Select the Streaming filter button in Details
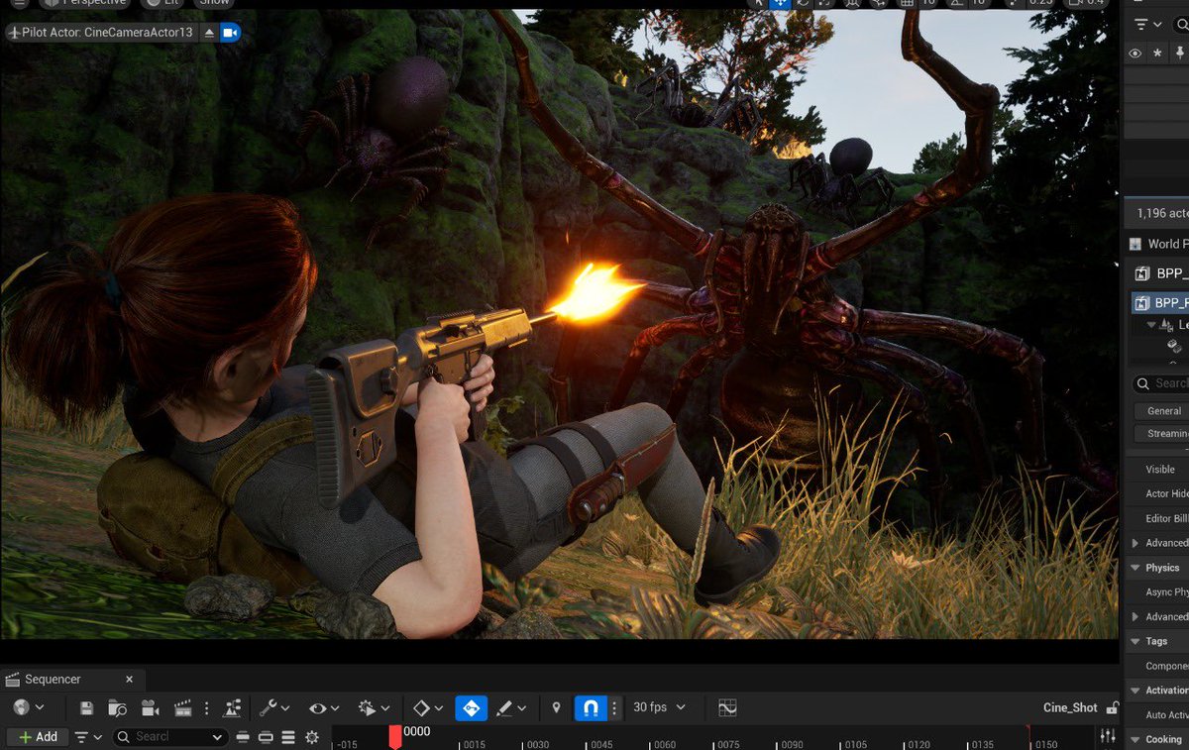 [1161, 433]
